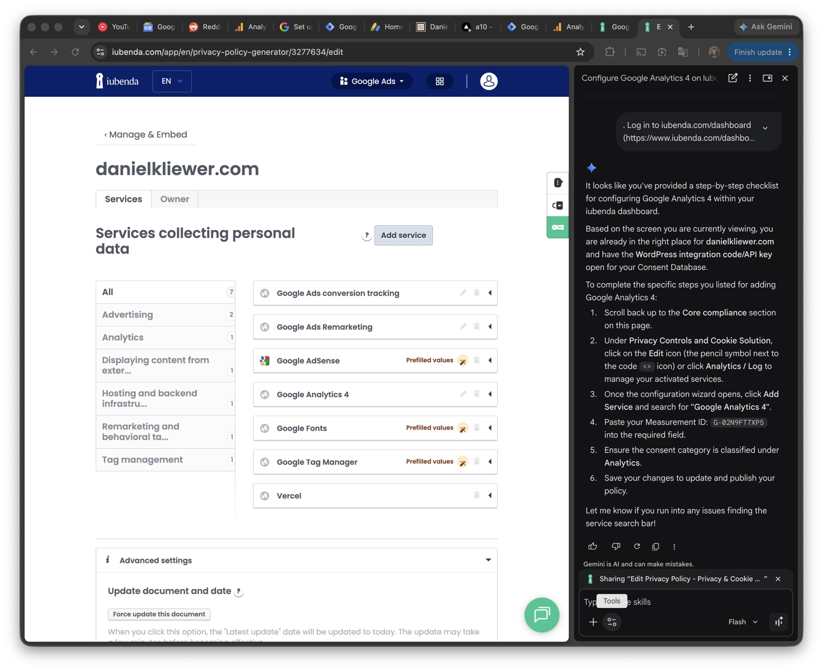The width and height of the screenshot is (823, 671).
Task: Open a new browser tab
Action: (691, 27)
